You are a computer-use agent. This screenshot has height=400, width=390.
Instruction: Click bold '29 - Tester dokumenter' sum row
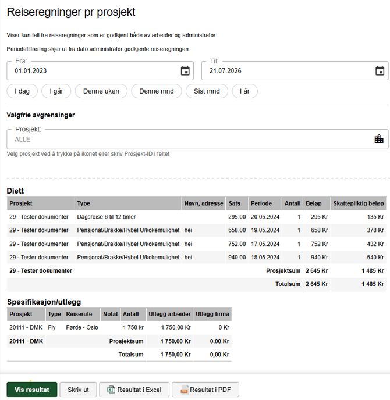(41, 271)
